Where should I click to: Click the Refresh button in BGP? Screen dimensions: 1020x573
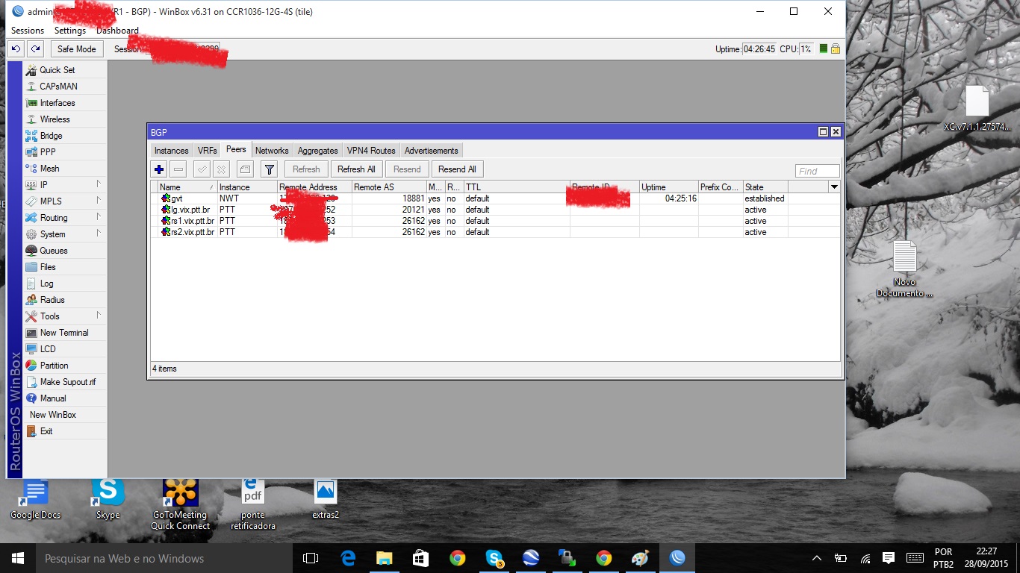[x=306, y=169]
